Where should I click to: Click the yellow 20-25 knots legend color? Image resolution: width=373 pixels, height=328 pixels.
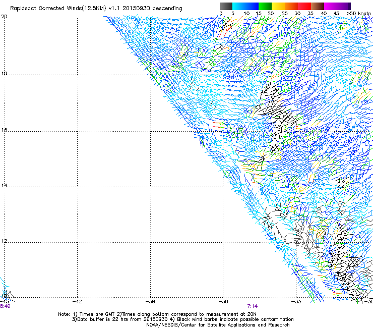click(x=278, y=6)
